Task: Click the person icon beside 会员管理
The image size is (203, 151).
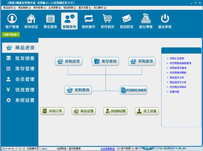Action: tap(9, 79)
